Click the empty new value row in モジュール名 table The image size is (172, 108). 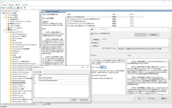[64, 83]
